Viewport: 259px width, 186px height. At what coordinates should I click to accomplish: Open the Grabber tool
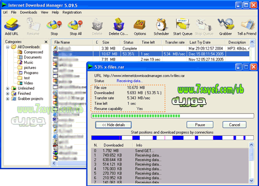pyautogui.click(x=225, y=26)
